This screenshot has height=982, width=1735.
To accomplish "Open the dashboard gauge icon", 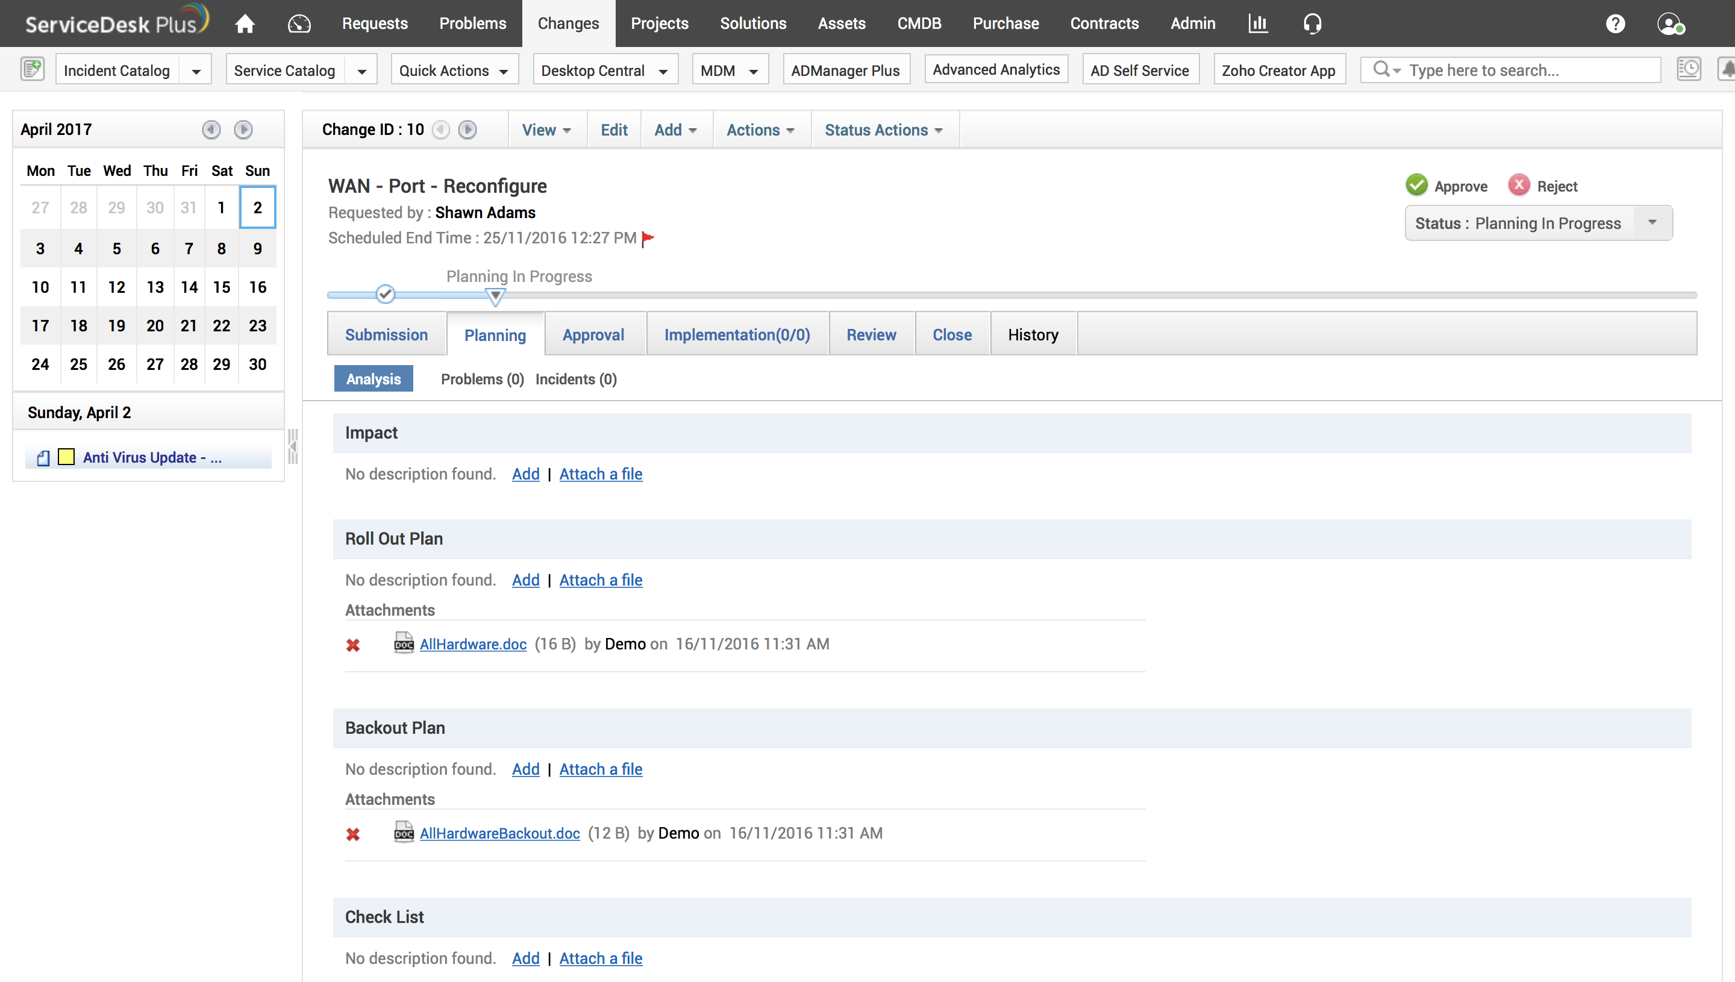I will click(299, 23).
